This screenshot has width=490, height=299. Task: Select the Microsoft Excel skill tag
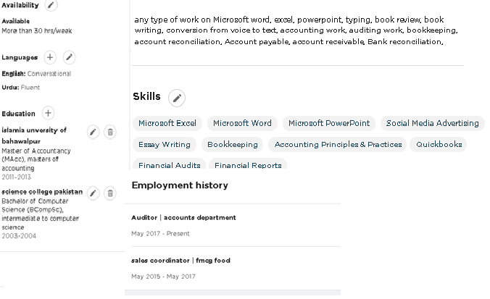coord(167,123)
